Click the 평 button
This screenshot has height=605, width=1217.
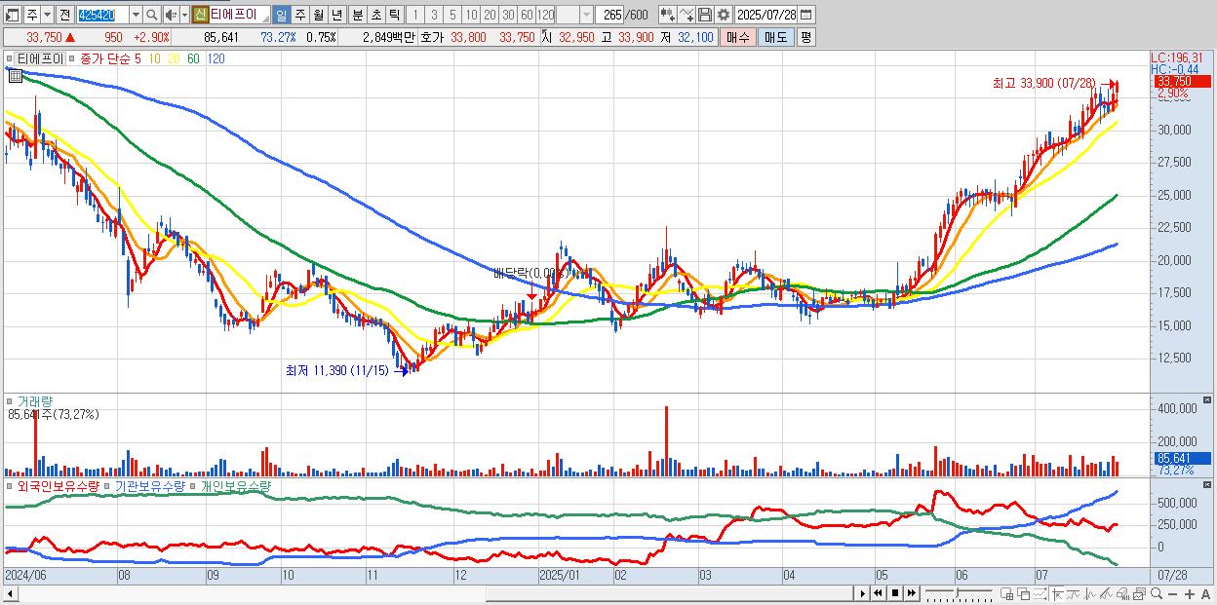pyautogui.click(x=805, y=37)
